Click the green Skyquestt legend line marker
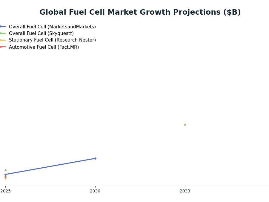 click(3, 33)
